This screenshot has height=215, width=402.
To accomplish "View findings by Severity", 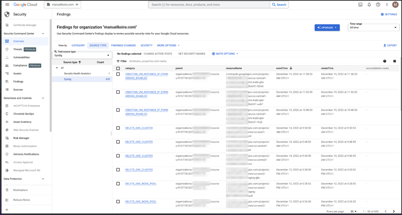I will (146, 45).
